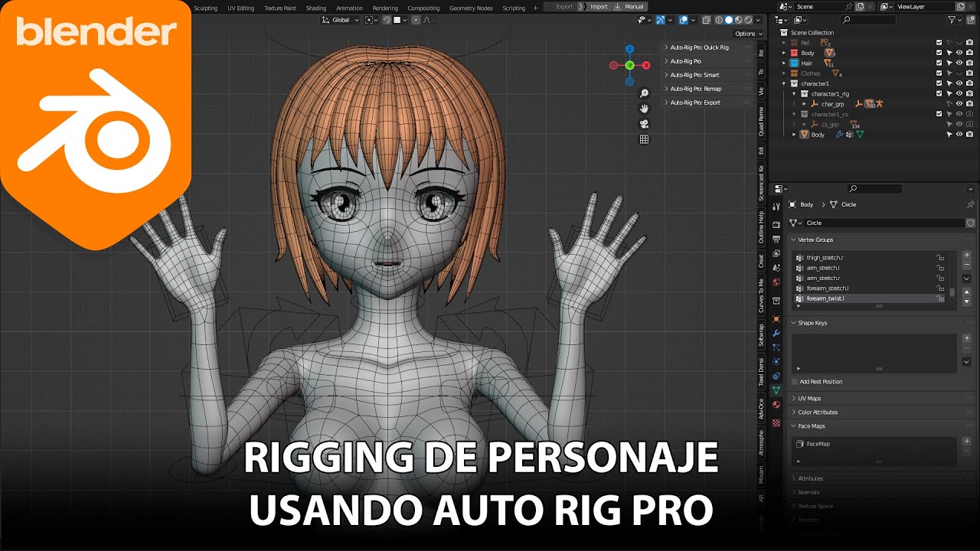Uncheck Hair collection checkbox
This screenshot has height=551, width=980.
939,63
